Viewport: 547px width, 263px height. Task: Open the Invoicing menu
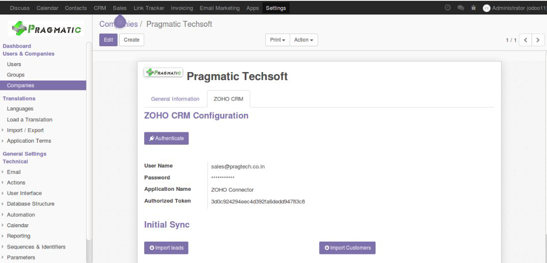pyautogui.click(x=182, y=8)
